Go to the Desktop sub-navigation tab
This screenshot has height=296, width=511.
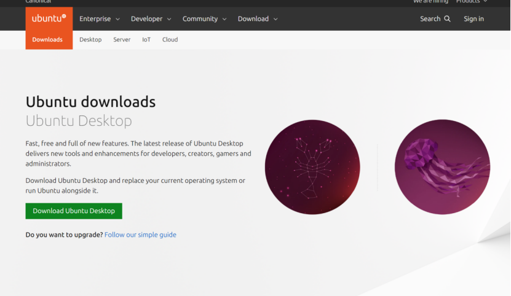point(90,40)
